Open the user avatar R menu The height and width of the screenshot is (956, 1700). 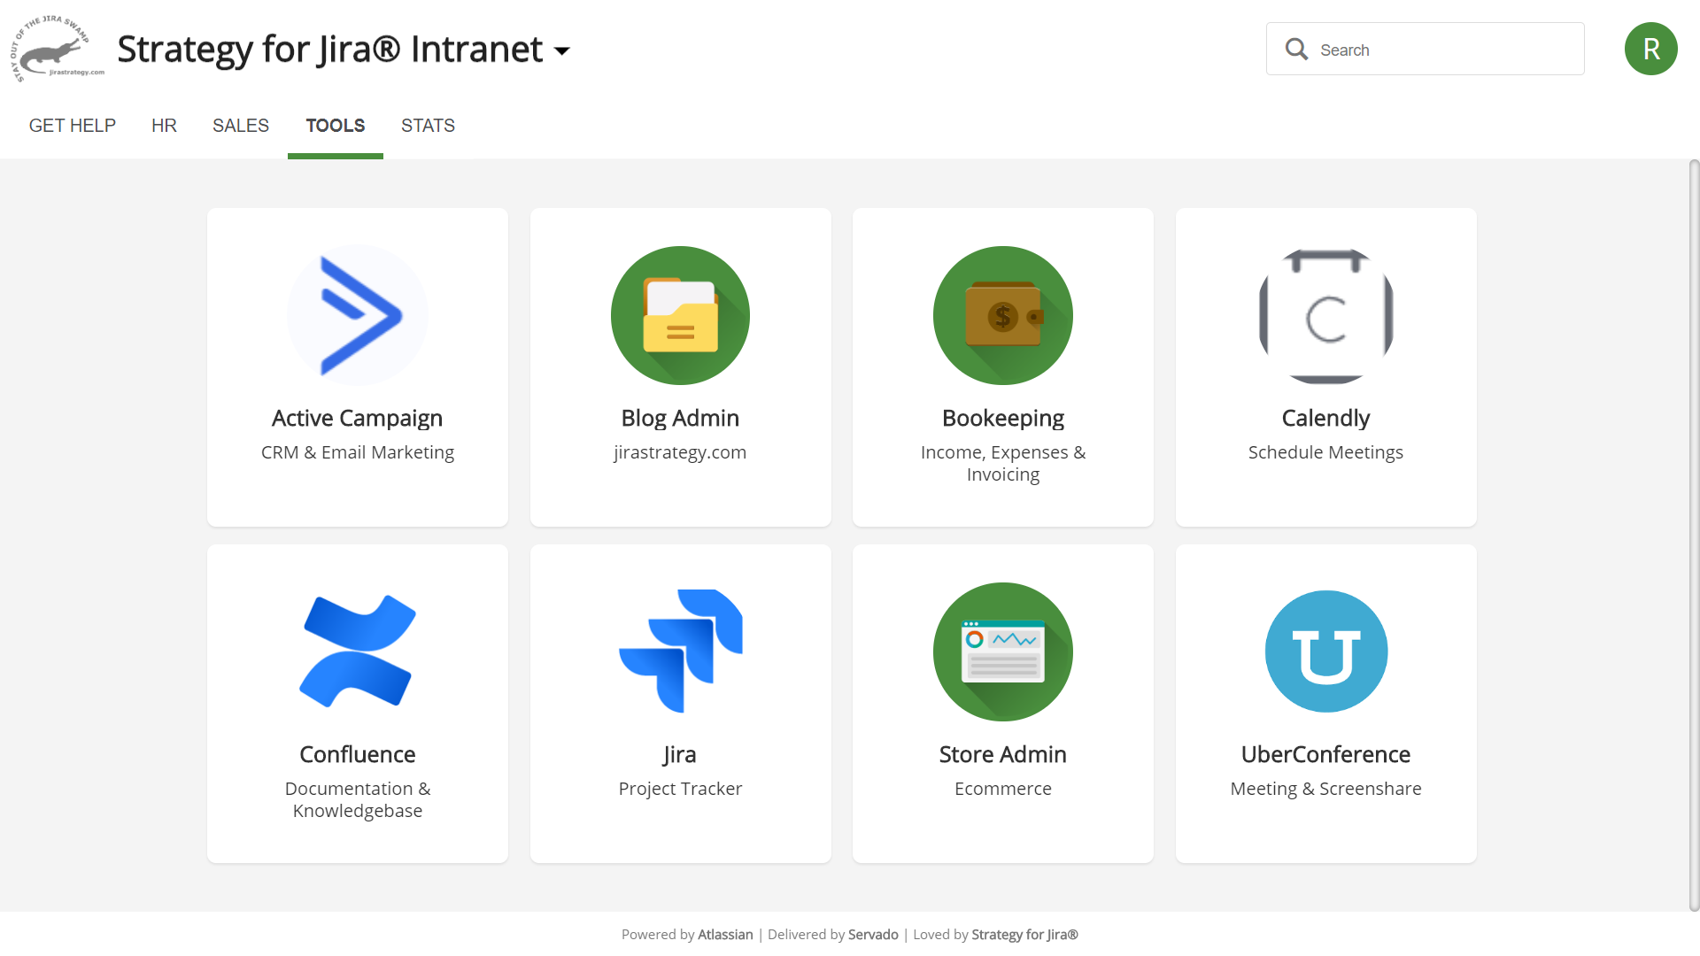tap(1650, 50)
